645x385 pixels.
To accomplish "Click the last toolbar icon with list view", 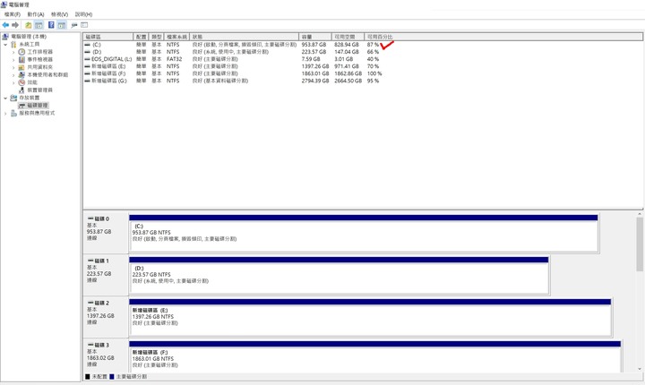I will 84,25.
